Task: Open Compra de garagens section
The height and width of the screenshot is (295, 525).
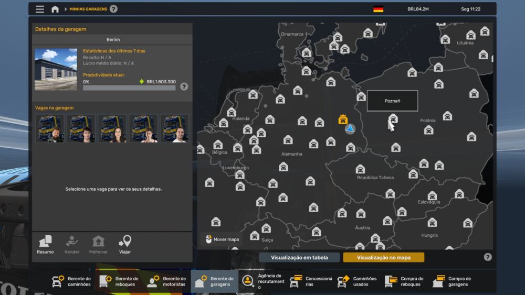Action: click(452, 281)
